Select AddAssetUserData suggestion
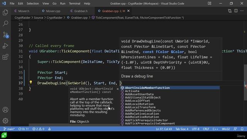247x139 pixels. tap(170, 94)
